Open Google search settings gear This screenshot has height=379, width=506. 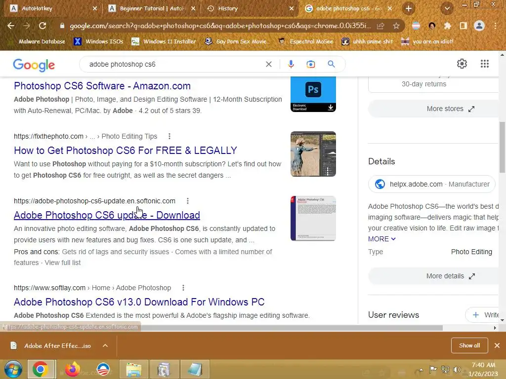[x=462, y=64]
